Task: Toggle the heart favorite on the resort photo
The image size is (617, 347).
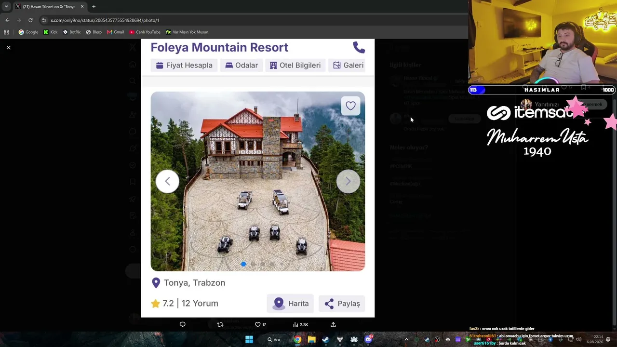Action: coord(350,106)
